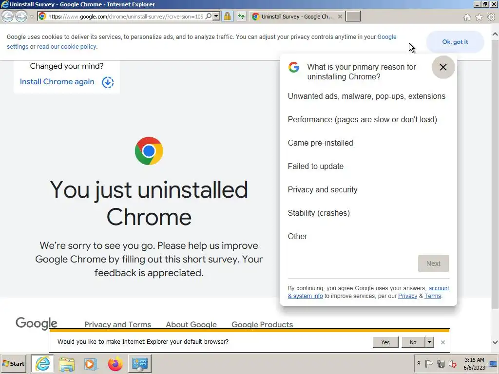The width and height of the screenshot is (499, 374).
Task: Select the Came pre-installed option
Action: (x=320, y=143)
